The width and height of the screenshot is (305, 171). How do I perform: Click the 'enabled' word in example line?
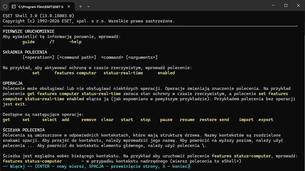[166, 73]
